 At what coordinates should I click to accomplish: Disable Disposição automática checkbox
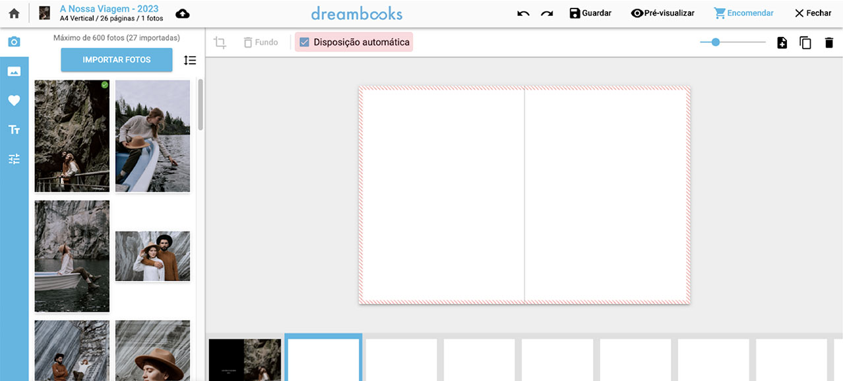click(304, 42)
